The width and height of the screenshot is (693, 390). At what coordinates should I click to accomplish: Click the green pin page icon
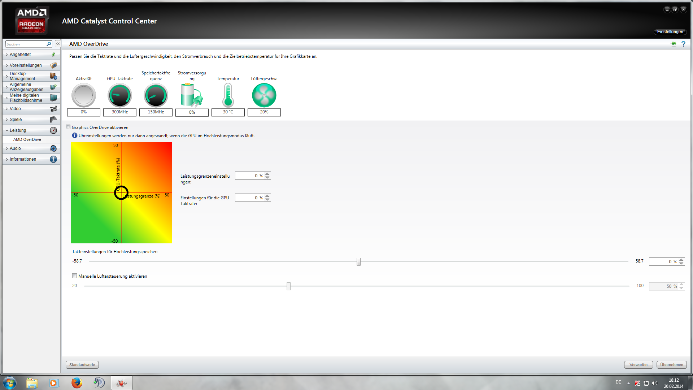(673, 44)
